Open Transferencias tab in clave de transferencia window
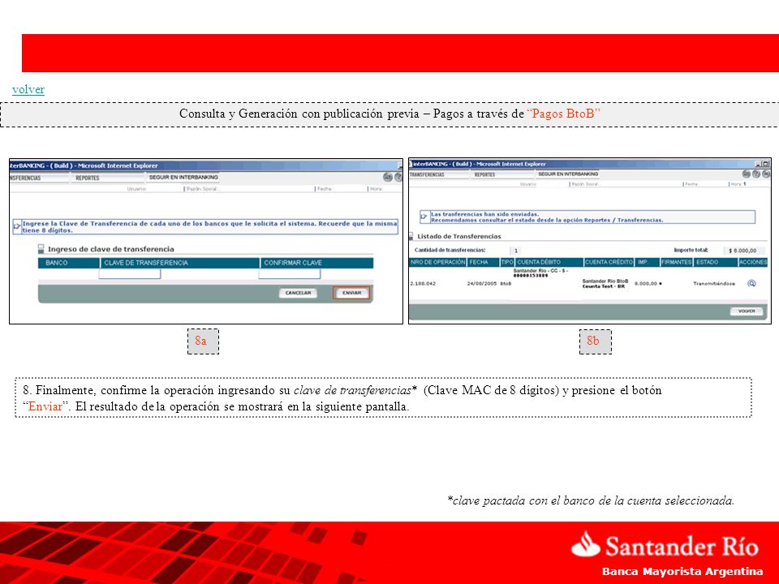Image resolution: width=779 pixels, height=584 pixels. coord(25,178)
